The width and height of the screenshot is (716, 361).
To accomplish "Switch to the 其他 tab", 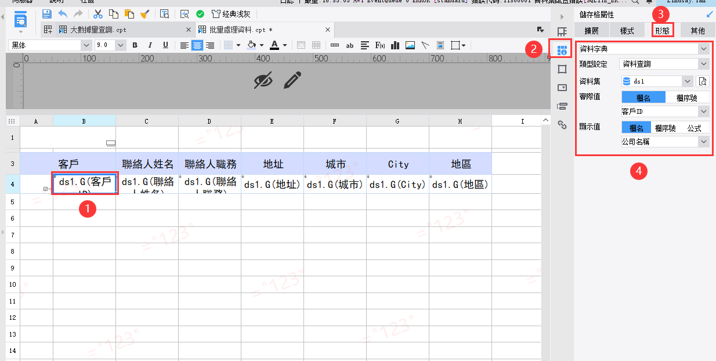I will (x=697, y=31).
